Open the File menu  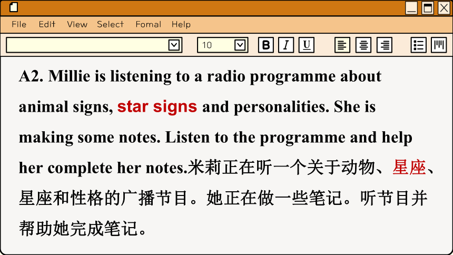[19, 24]
